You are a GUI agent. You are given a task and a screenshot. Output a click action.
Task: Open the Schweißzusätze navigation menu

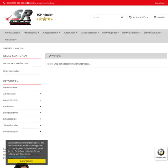tap(153, 33)
